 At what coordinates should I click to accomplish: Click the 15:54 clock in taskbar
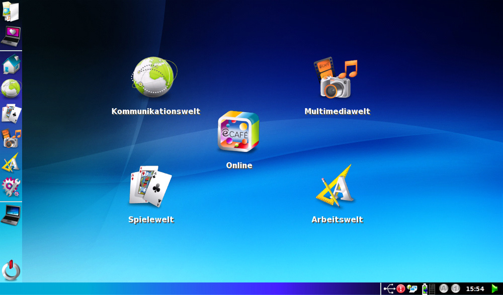tap(475, 289)
